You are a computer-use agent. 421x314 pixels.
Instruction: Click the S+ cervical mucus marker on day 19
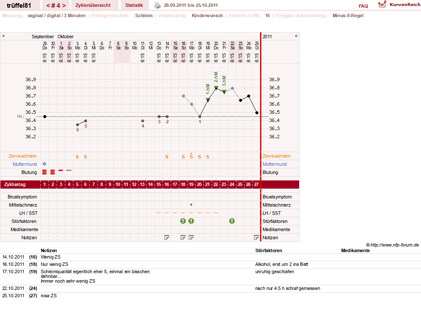pyautogui.click(x=191, y=156)
